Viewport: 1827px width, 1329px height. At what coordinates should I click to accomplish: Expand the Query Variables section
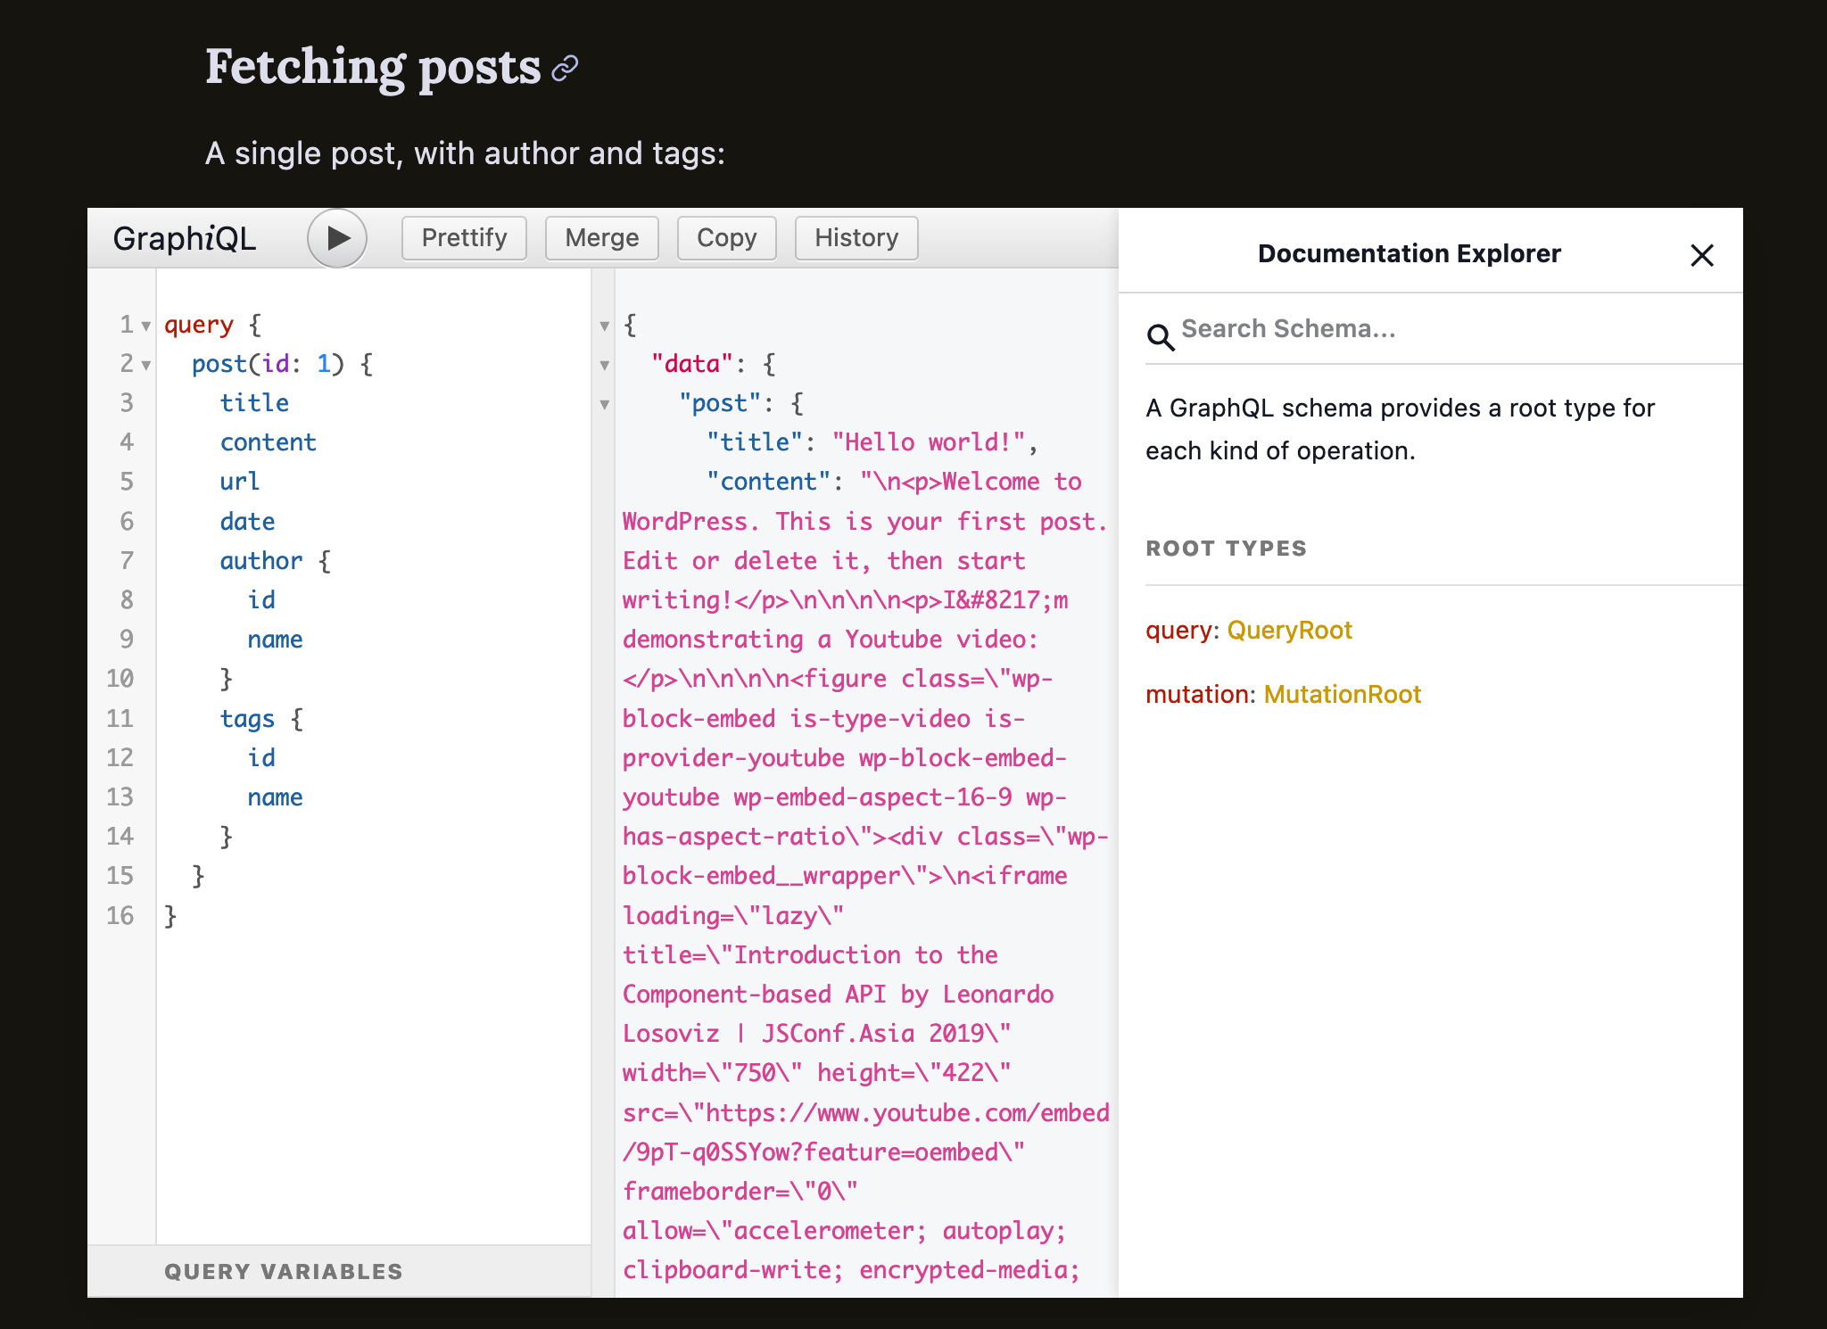pyautogui.click(x=283, y=1271)
